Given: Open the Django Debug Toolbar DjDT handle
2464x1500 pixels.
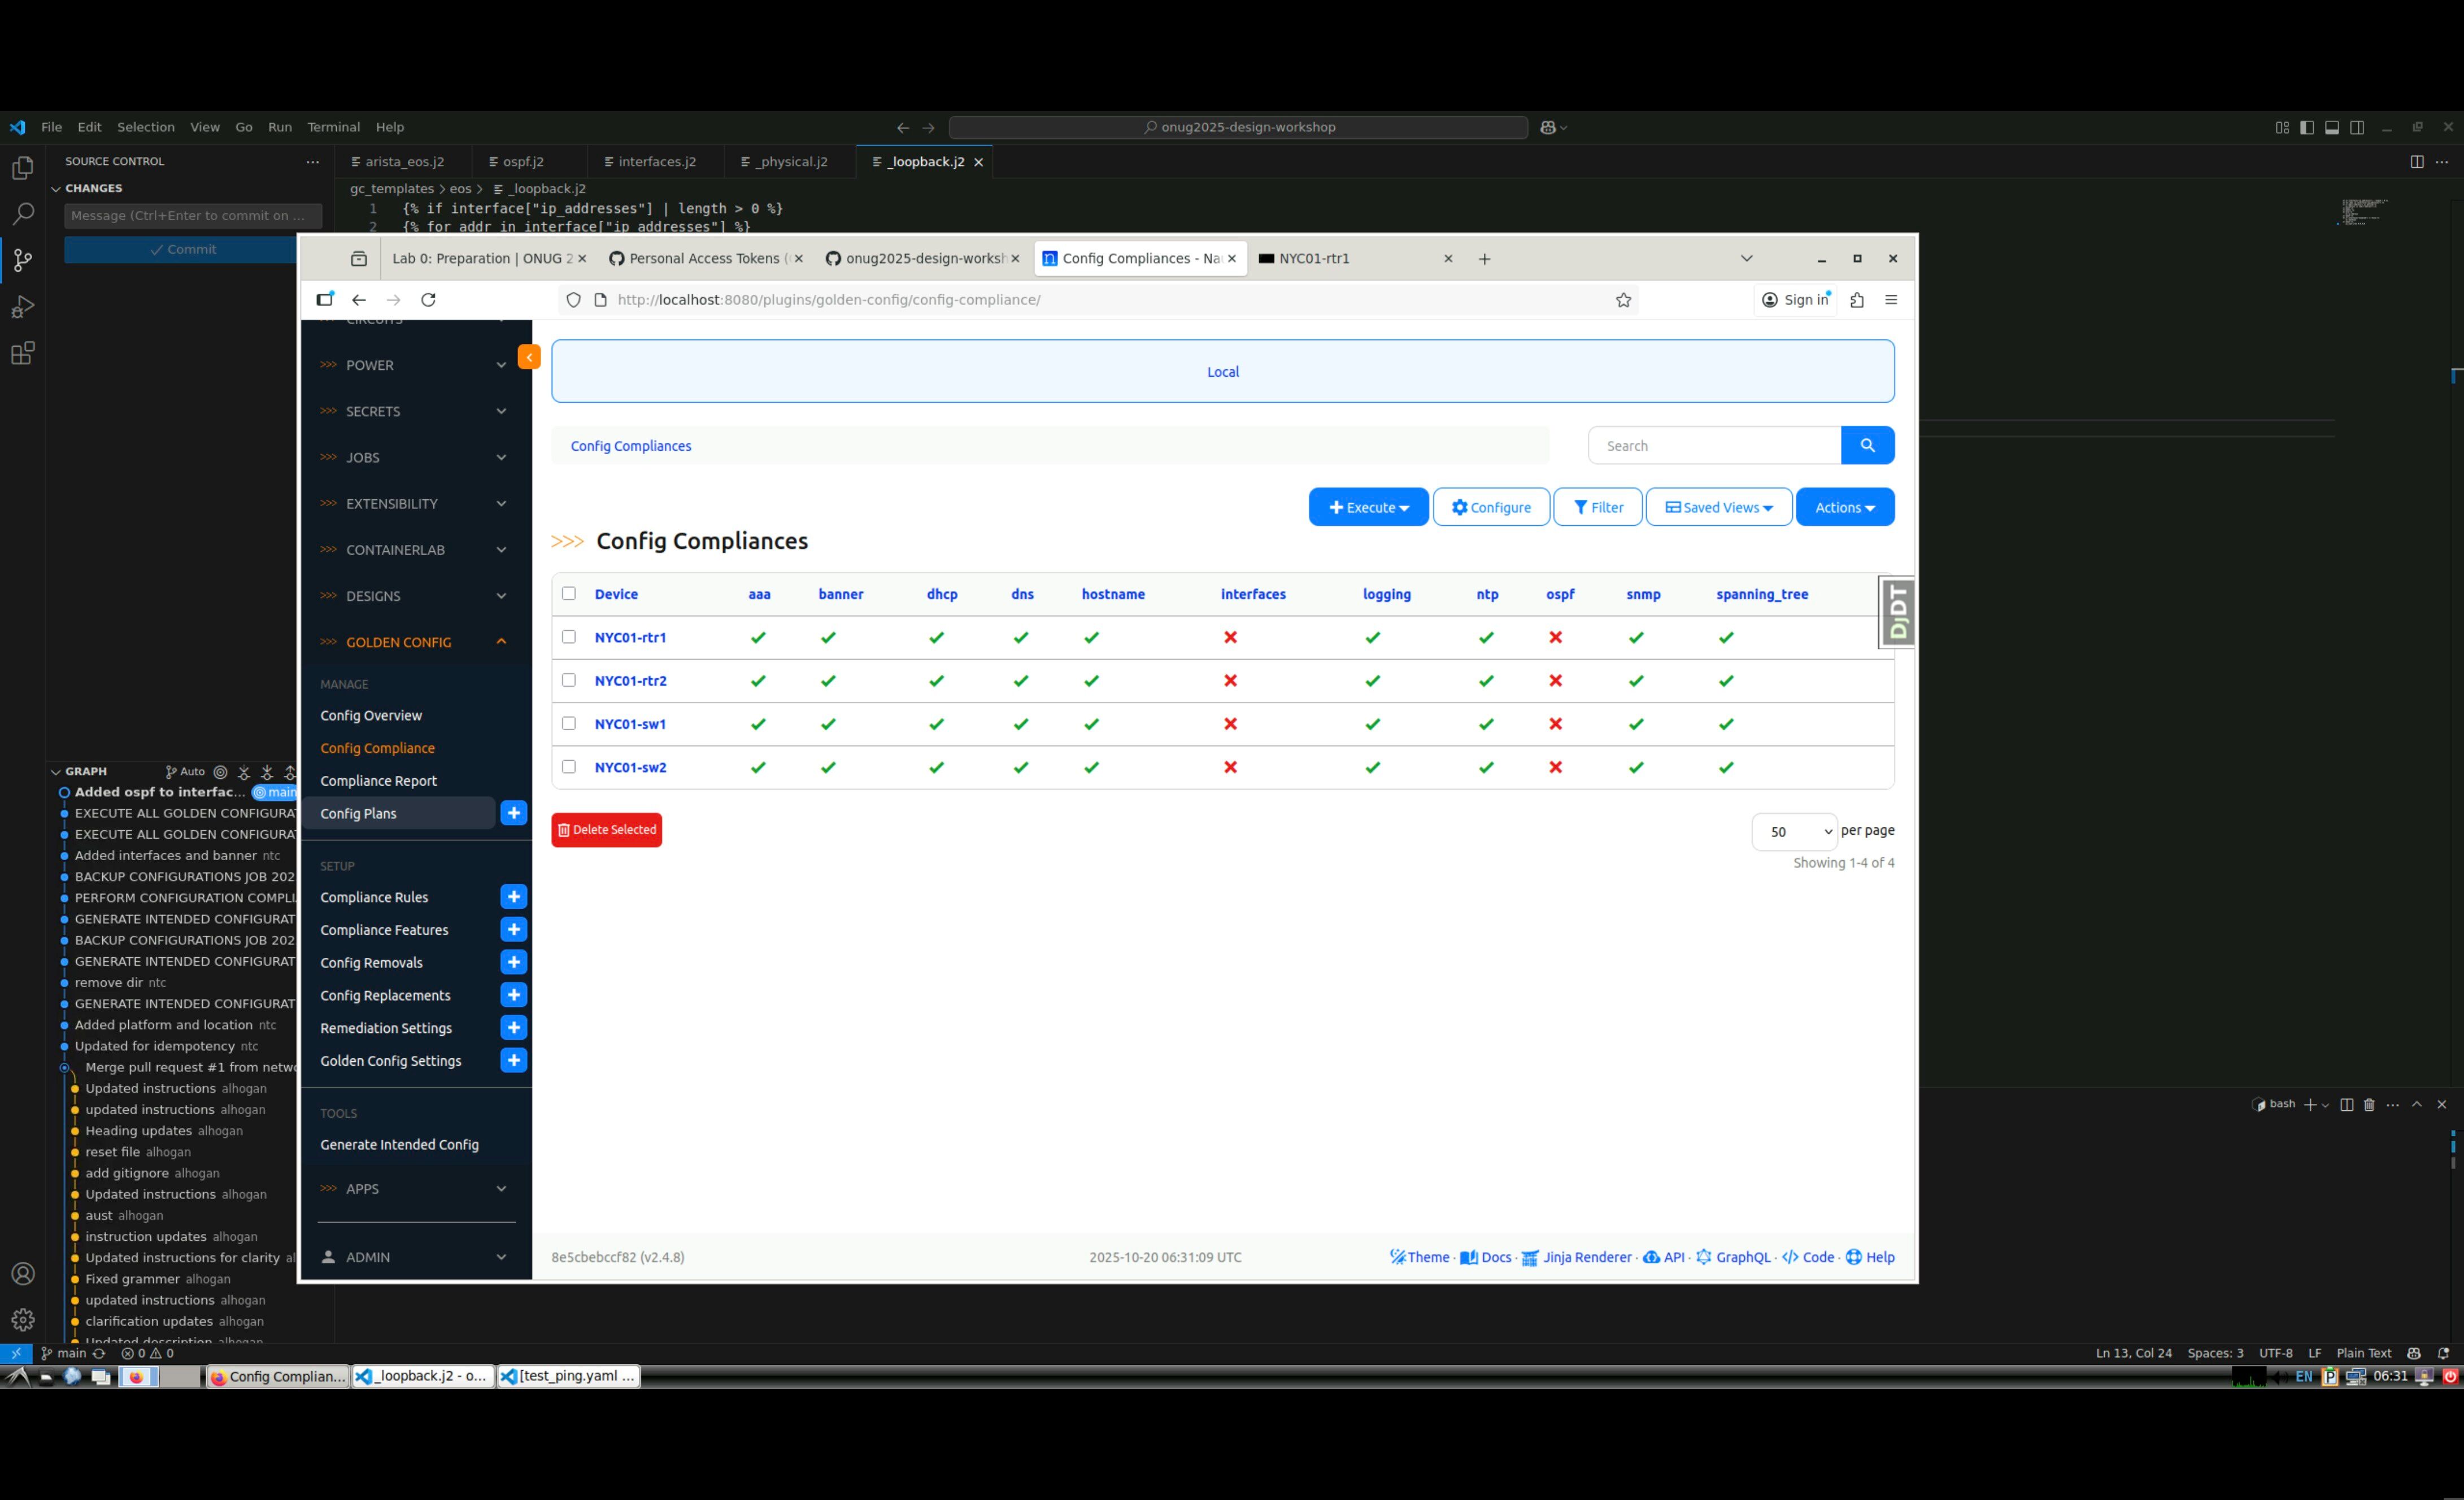Looking at the screenshot, I should [1897, 612].
